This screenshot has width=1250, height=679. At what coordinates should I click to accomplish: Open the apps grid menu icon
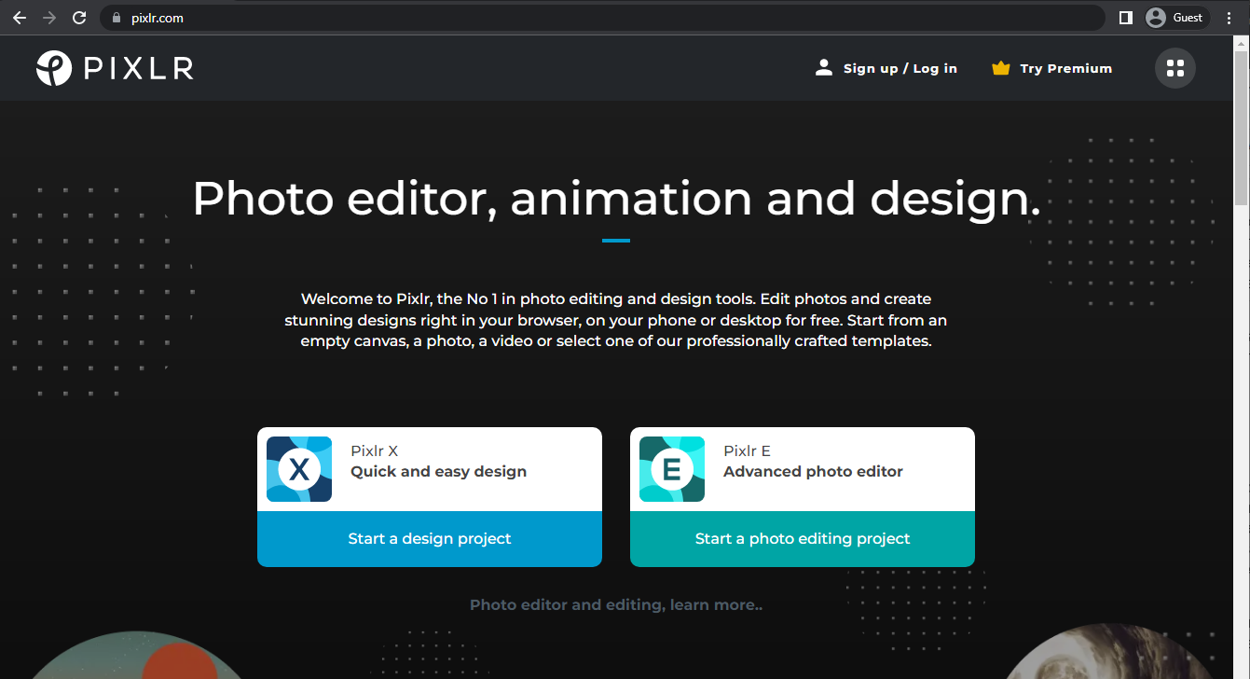coord(1175,68)
